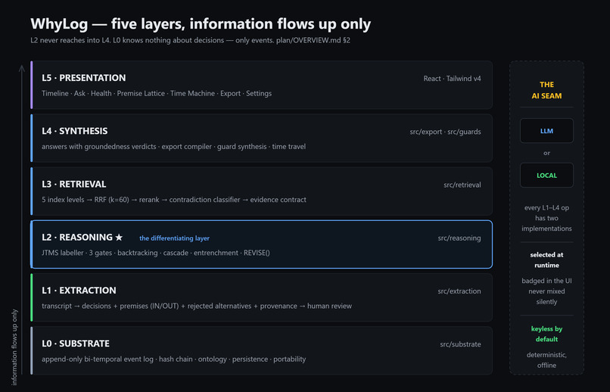Screen dimensions: 610x392
Task: Click the 'transcript → decisions + premises' line
Action: [x=197, y=306]
